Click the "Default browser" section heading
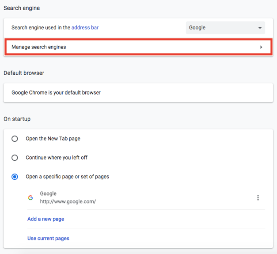 coord(24,73)
